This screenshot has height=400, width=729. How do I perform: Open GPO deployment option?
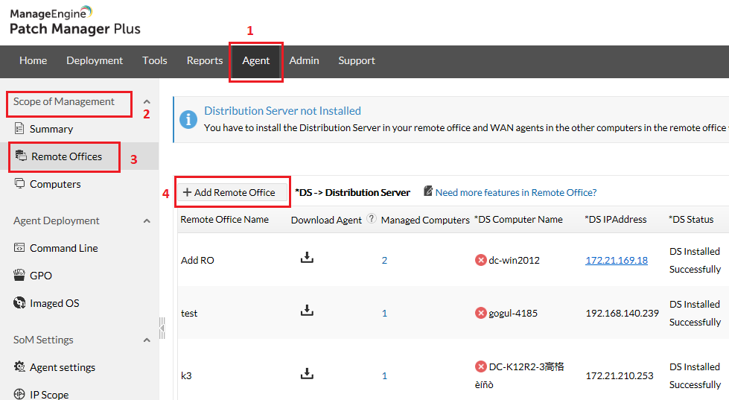(x=41, y=276)
